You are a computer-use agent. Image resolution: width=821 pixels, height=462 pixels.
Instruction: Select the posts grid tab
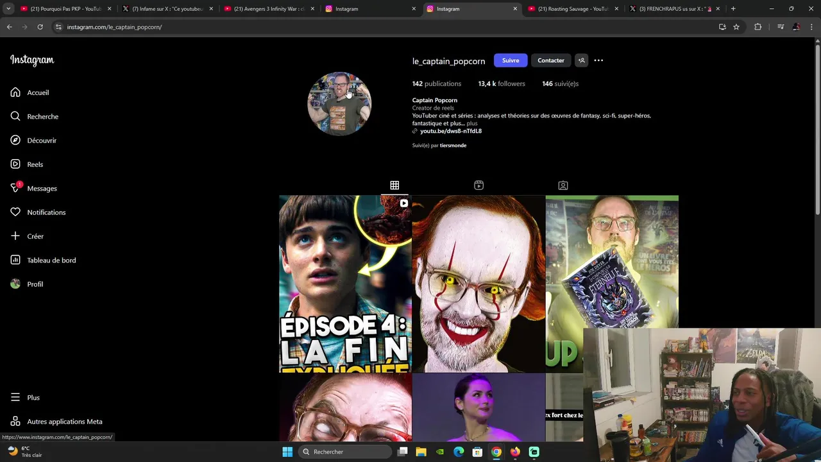(394, 185)
